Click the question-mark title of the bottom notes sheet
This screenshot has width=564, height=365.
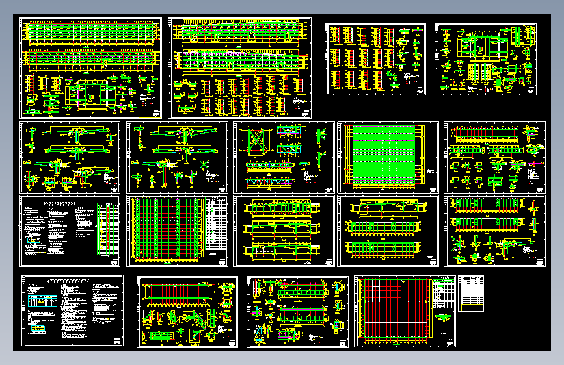(68, 280)
